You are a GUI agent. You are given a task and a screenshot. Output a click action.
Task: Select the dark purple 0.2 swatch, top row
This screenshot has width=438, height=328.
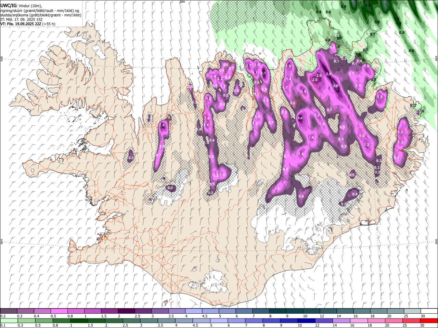point(9,311)
